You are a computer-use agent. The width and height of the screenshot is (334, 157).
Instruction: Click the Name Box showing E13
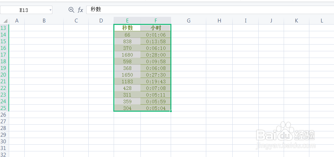pyautogui.click(x=26, y=10)
